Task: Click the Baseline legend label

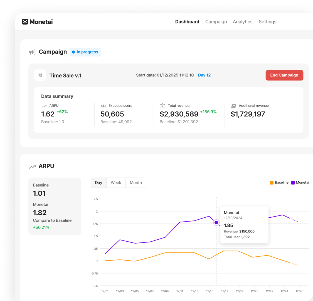Action: point(282,182)
